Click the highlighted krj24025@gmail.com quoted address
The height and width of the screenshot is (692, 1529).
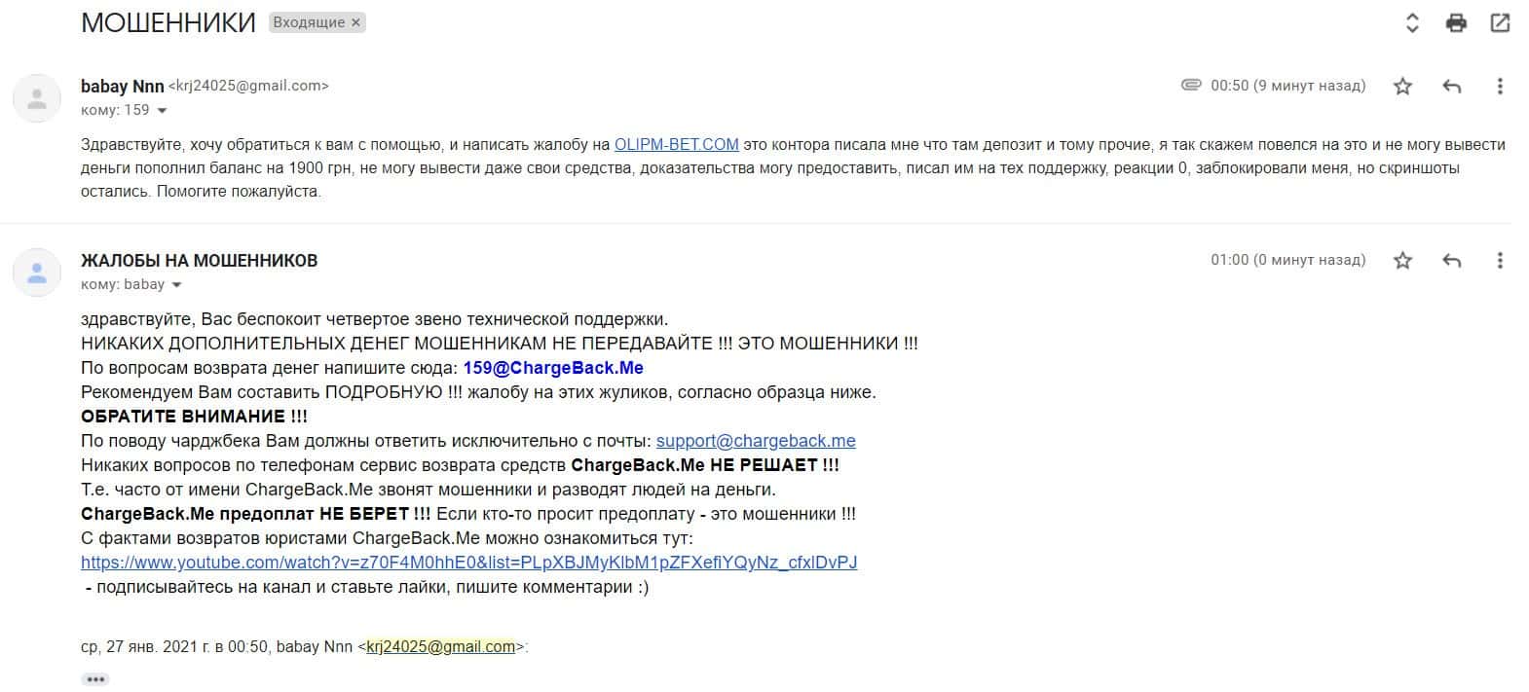(x=441, y=646)
